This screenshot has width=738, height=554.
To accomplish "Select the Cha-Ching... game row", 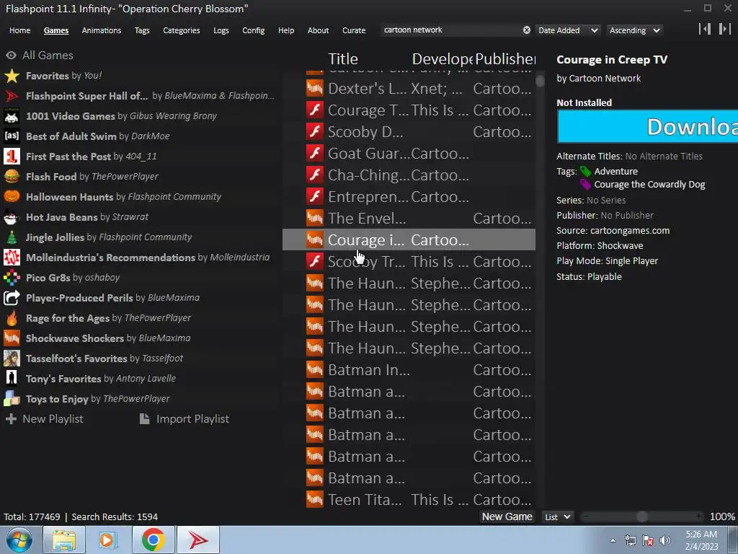I will click(x=409, y=175).
